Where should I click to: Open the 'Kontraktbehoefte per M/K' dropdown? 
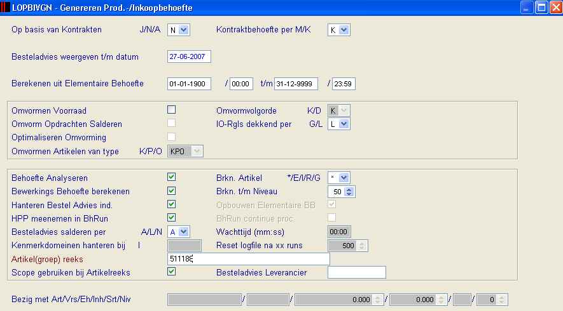click(344, 30)
